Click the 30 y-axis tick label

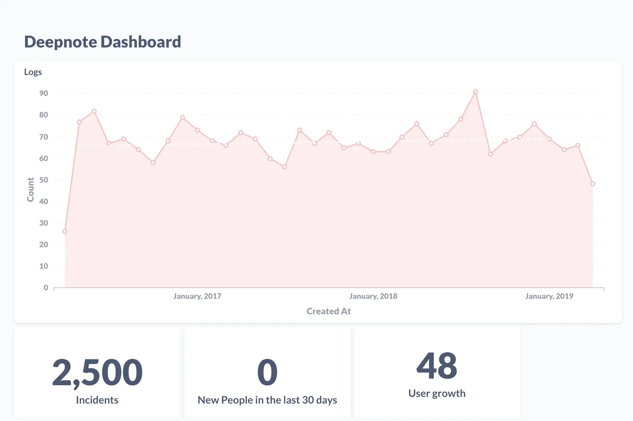tap(44, 223)
